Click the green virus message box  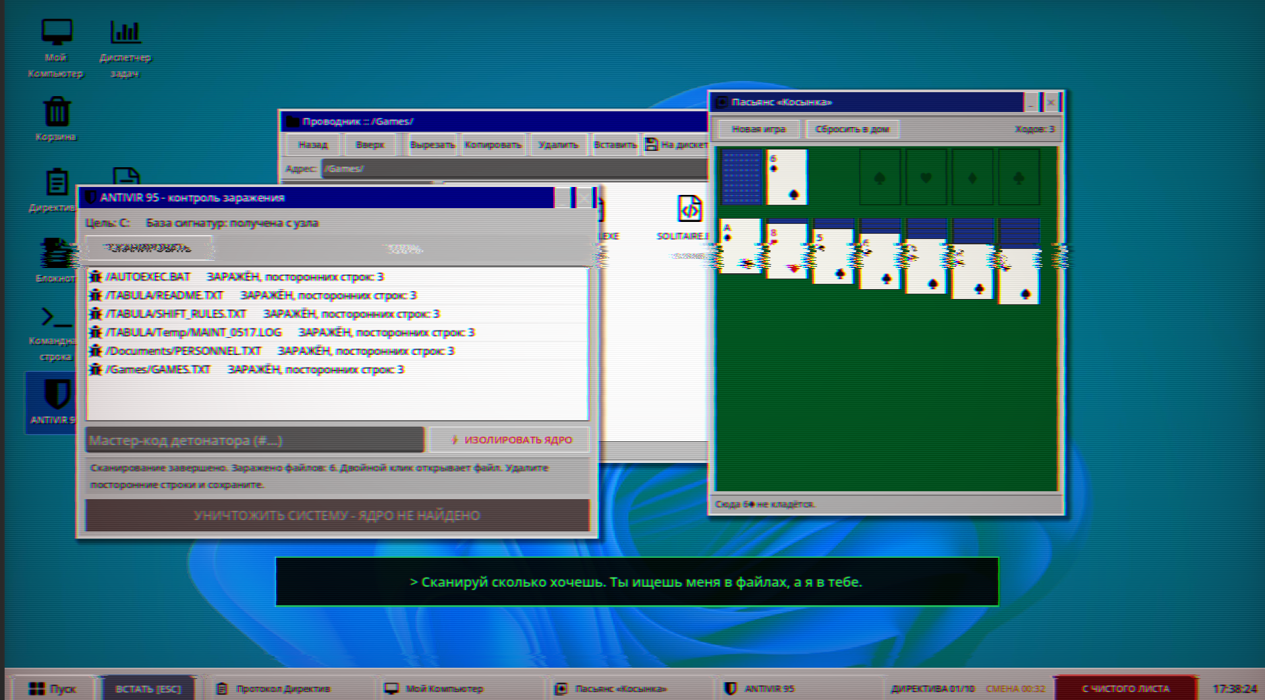point(637,581)
